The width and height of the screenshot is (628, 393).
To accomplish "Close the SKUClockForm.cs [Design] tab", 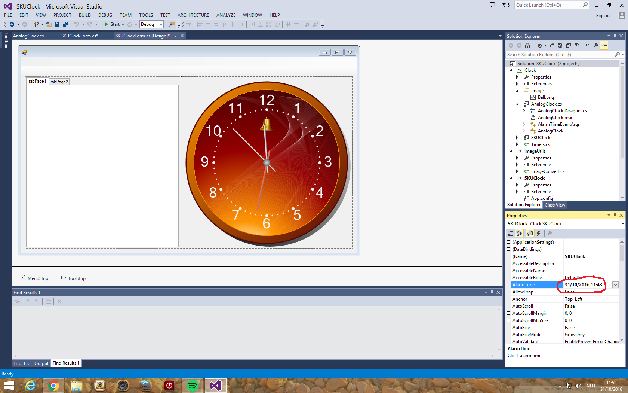I will 182,36.
